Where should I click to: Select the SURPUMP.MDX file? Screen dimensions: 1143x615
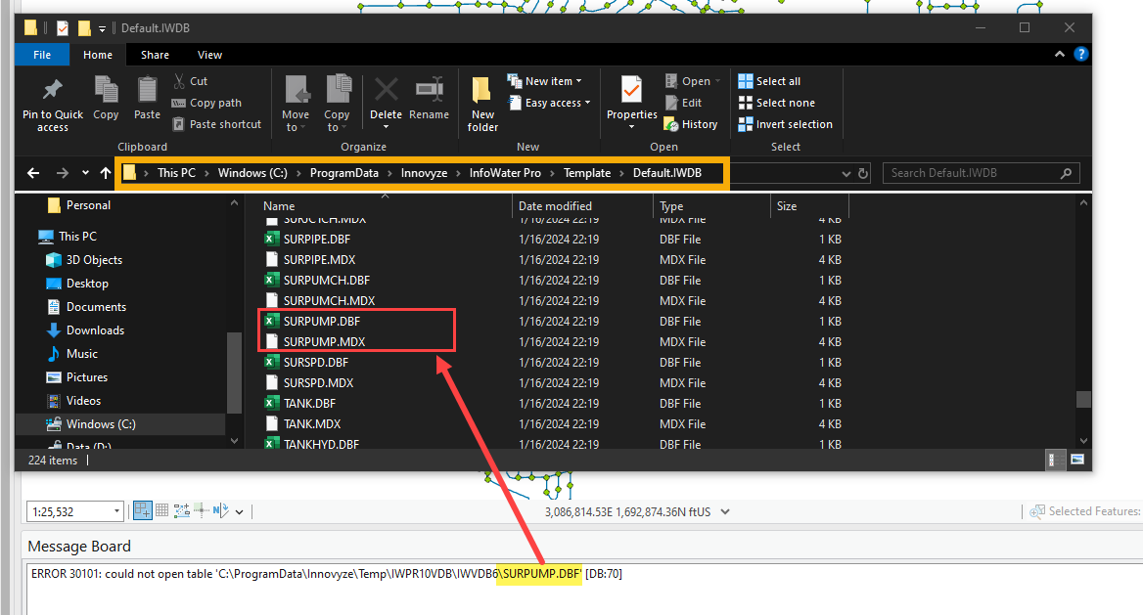point(324,342)
